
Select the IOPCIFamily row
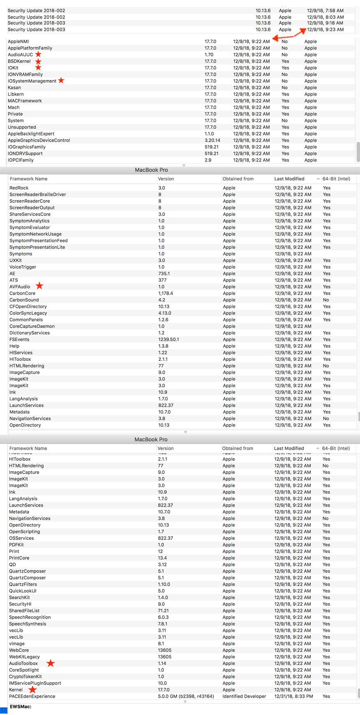(x=181, y=160)
